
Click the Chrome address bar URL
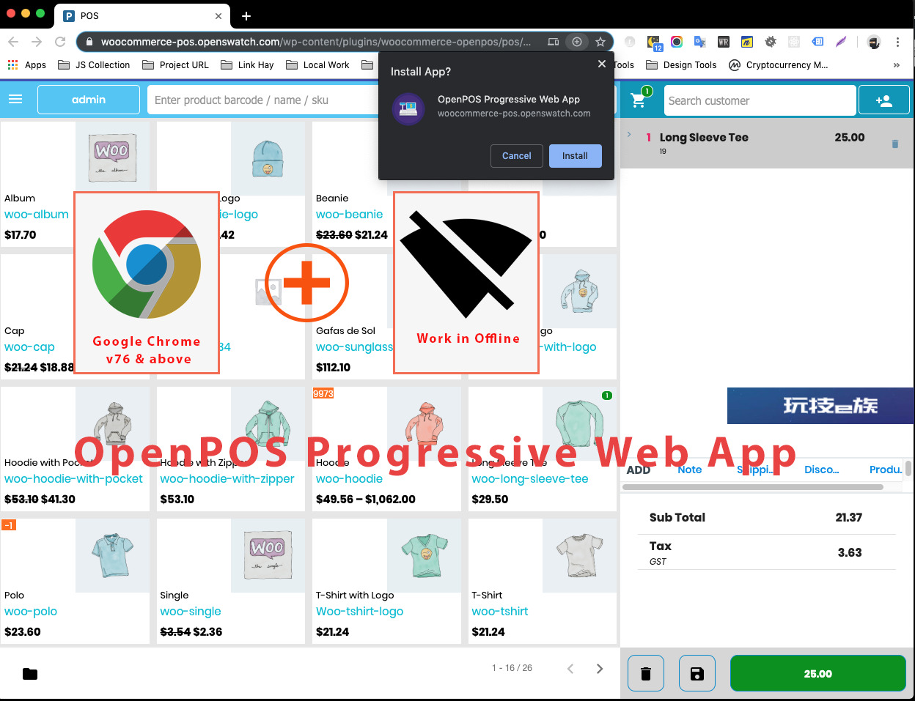click(316, 42)
